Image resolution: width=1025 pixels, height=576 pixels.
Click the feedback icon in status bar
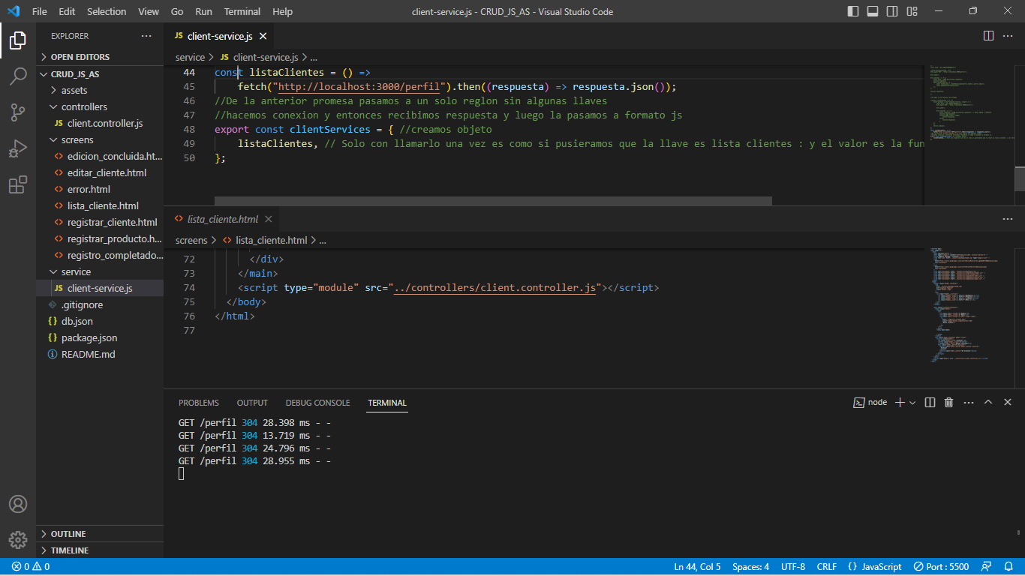[x=986, y=567]
